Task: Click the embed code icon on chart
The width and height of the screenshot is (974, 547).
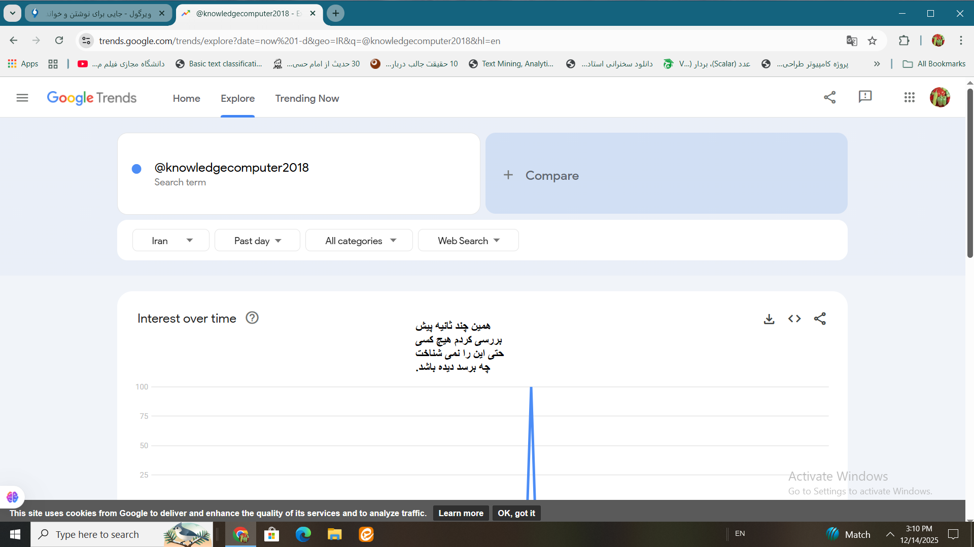Action: [794, 319]
